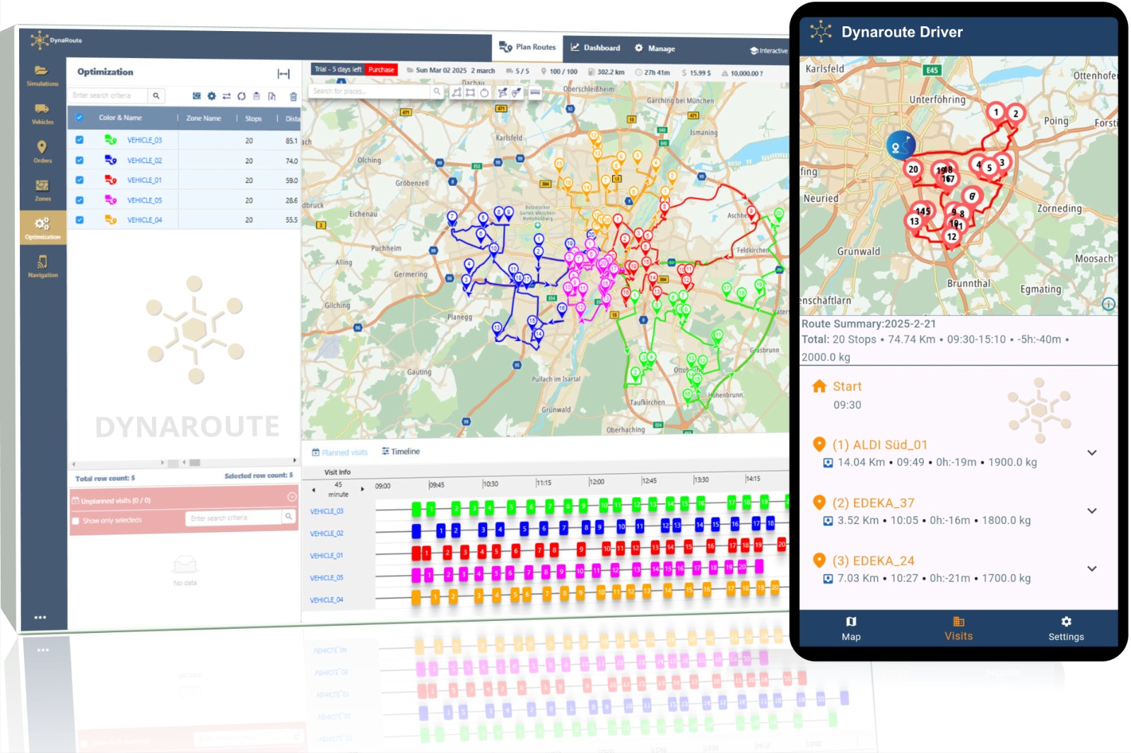Expand the EDEKA_24 stop details

[1092, 569]
